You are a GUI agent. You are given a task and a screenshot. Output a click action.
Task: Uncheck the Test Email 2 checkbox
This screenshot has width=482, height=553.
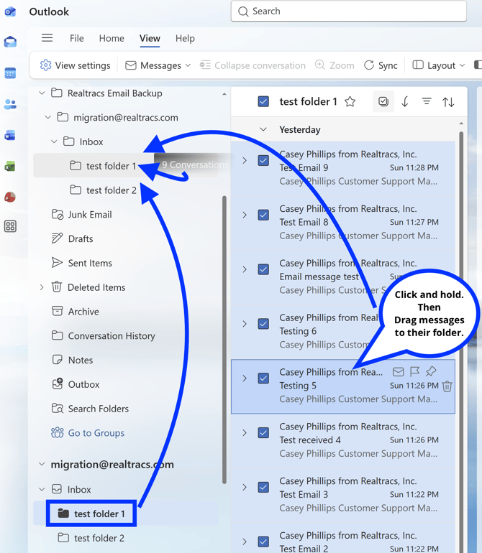pos(263,542)
